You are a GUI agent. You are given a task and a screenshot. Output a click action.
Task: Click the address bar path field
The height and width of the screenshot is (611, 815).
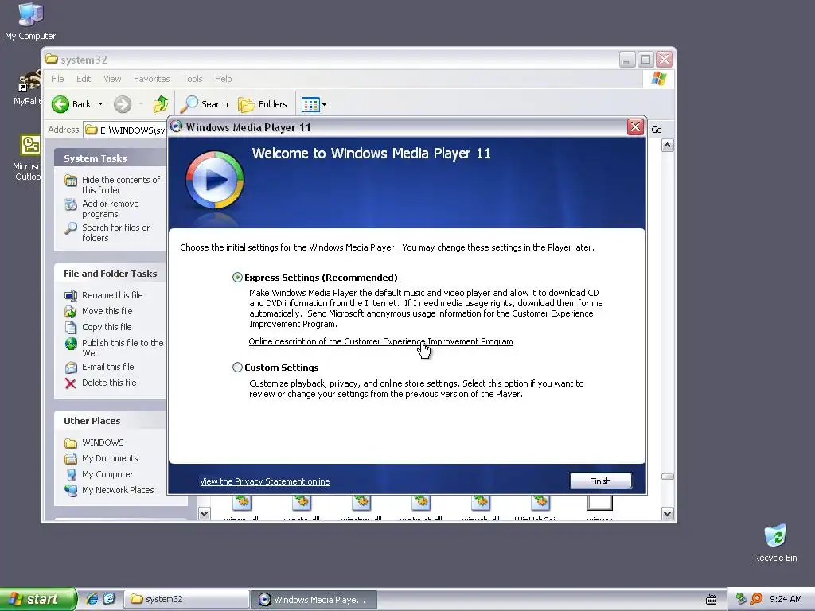coord(125,130)
